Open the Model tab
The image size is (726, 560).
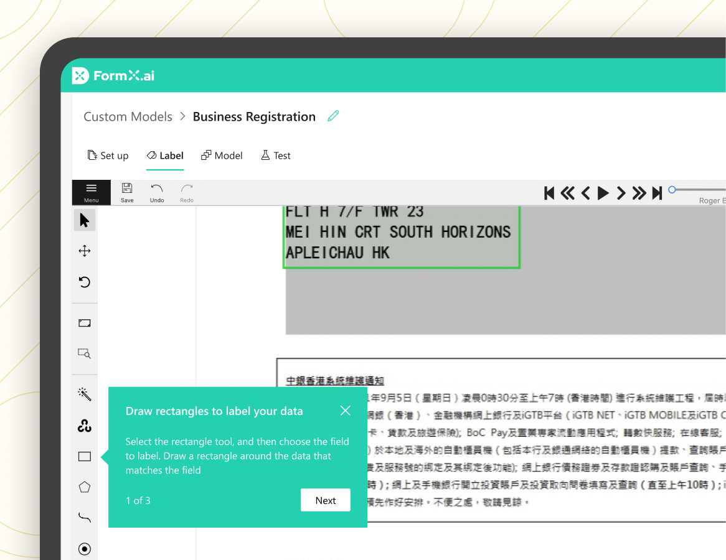pos(222,156)
